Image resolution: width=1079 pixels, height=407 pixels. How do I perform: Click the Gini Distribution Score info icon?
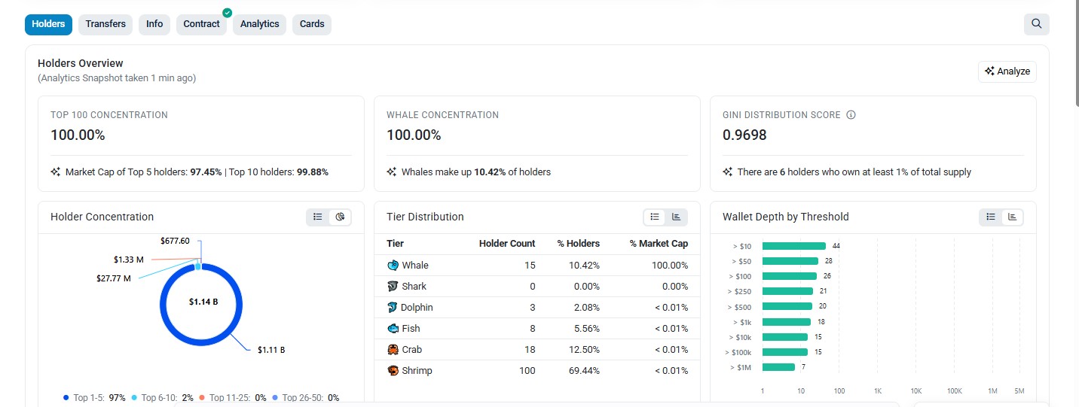click(851, 115)
